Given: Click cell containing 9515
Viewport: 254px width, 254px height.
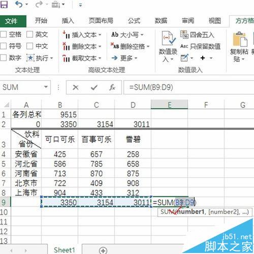Looking at the screenshot, I should (x=60, y=114).
